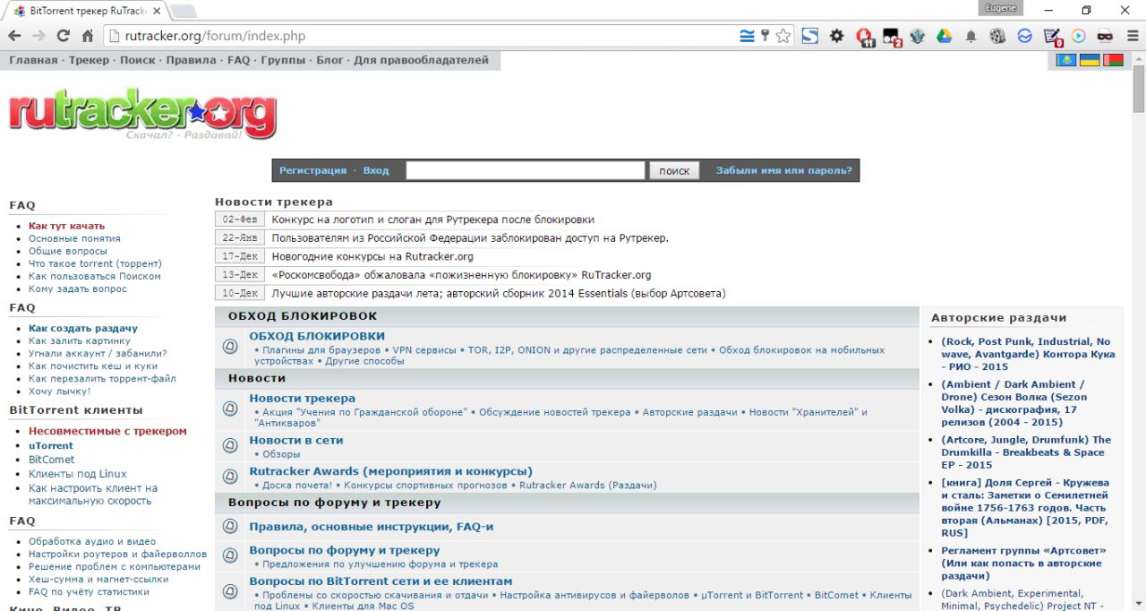Go back with the browser back arrow

[14, 36]
